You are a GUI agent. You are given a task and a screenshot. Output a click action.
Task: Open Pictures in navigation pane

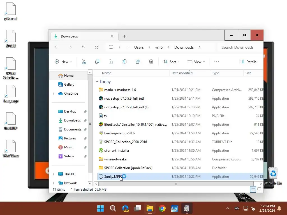[x=68, y=138]
